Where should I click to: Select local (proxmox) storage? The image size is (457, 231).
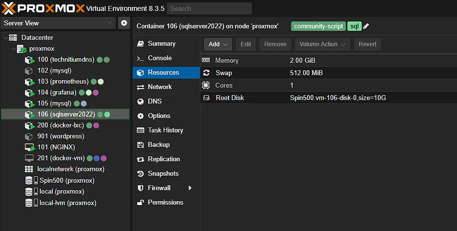click(65, 192)
